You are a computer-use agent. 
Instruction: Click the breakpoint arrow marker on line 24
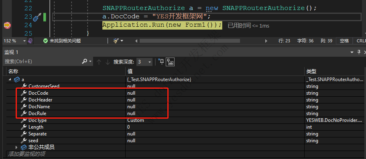(x=7, y=25)
